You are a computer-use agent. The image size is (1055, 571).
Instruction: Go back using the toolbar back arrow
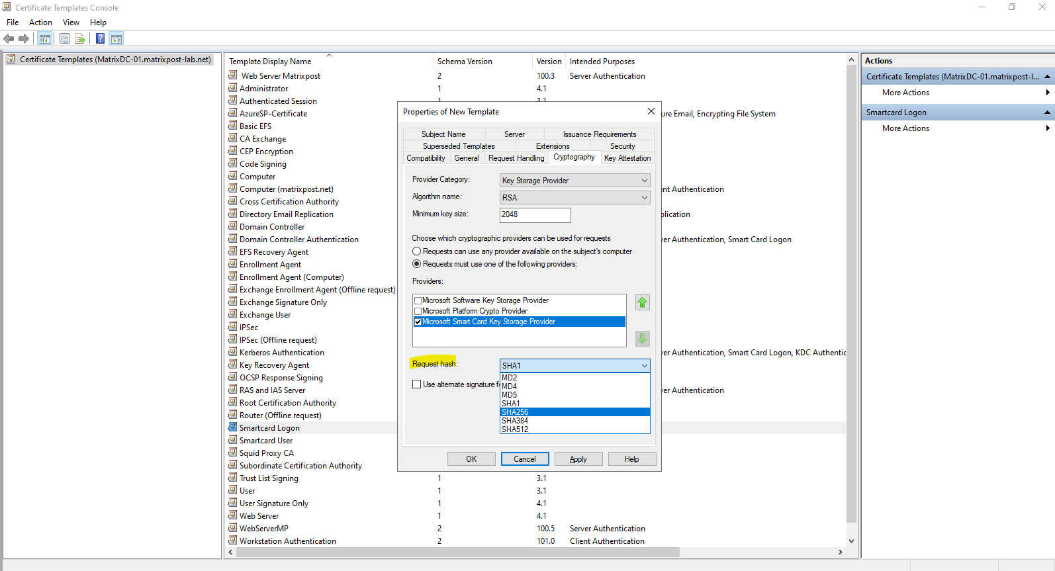point(9,39)
